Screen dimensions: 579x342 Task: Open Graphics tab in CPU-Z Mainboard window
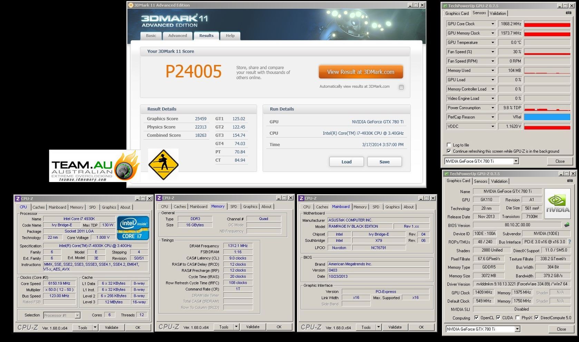point(393,207)
